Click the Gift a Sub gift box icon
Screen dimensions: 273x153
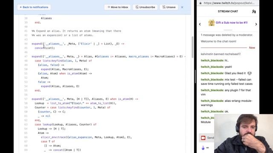[x=212, y=23]
